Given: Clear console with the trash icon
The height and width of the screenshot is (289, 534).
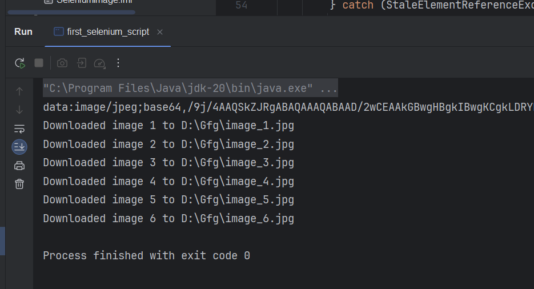Looking at the screenshot, I should tap(19, 184).
